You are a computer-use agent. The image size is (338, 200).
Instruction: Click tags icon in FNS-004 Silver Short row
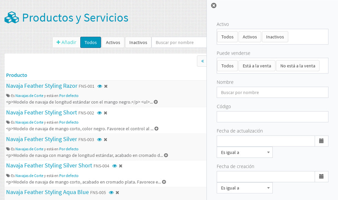pyautogui.click(x=8, y=176)
